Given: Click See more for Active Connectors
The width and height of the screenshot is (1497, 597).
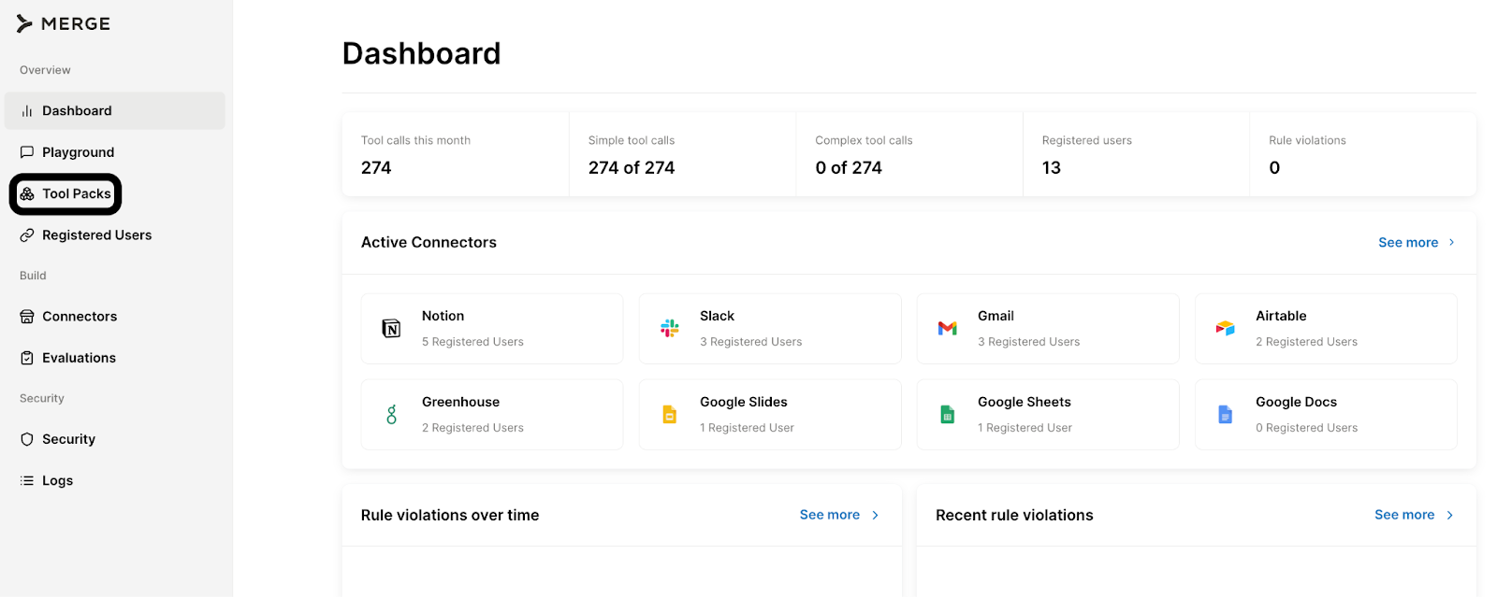Looking at the screenshot, I should [1408, 243].
